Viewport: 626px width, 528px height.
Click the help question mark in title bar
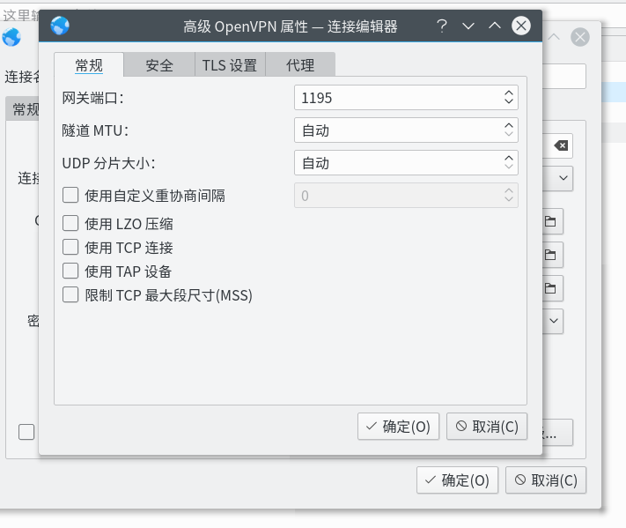click(442, 26)
